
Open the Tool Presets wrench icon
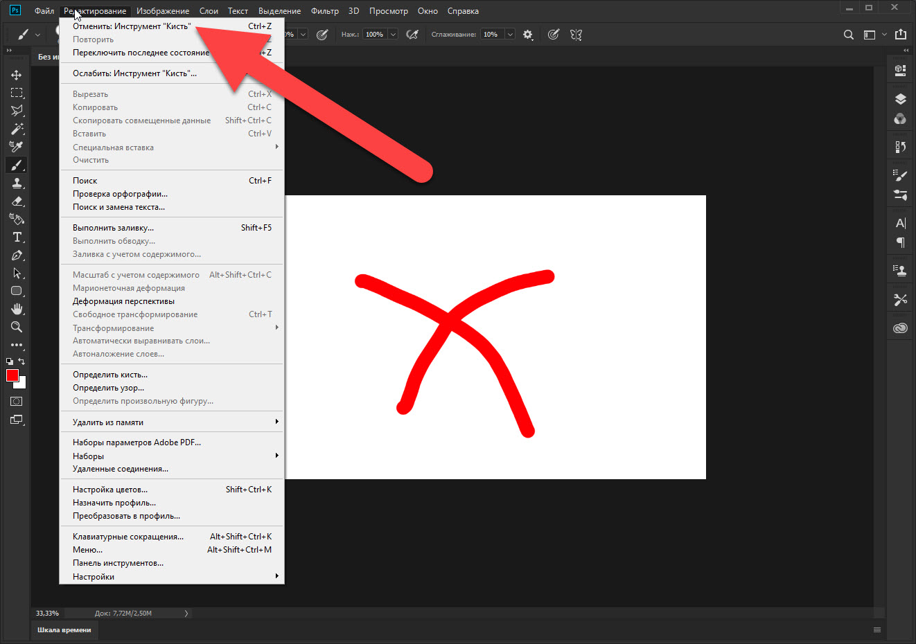pyautogui.click(x=900, y=300)
